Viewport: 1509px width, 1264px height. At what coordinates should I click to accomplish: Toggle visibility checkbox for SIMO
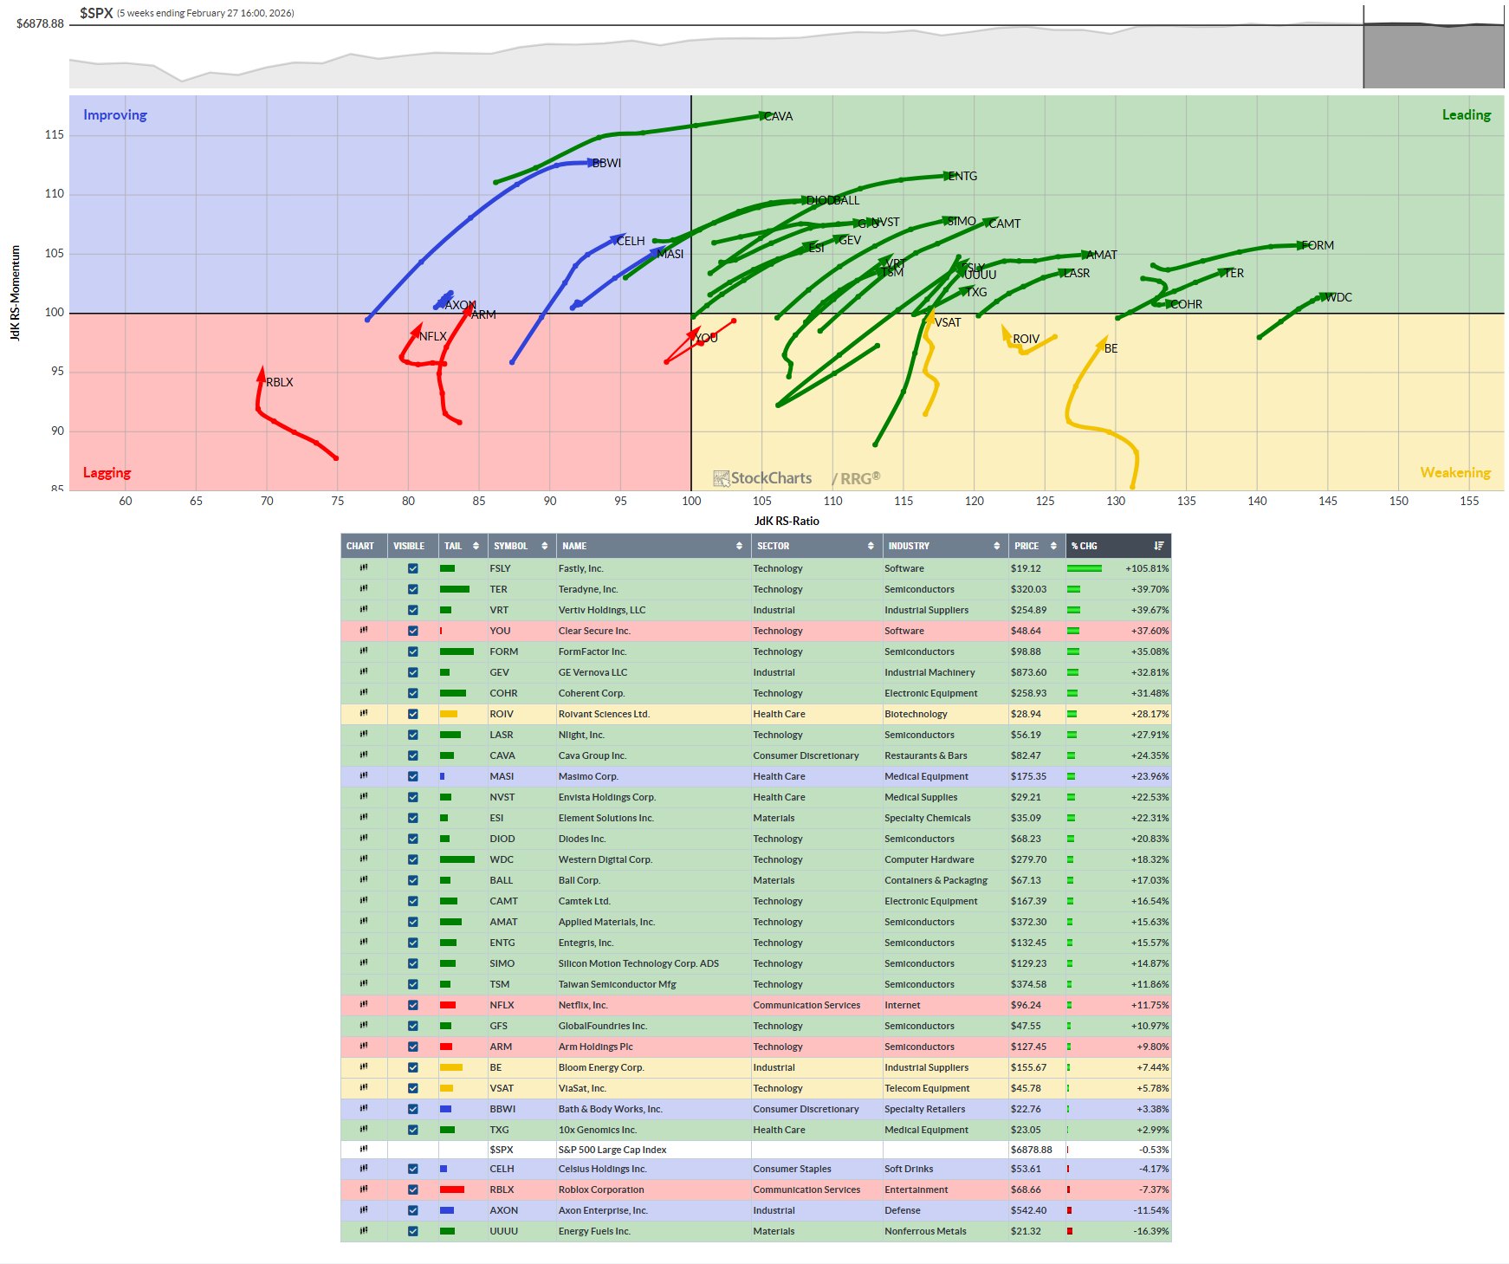click(413, 963)
